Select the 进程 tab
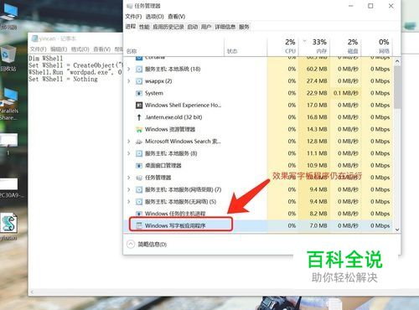 [131, 27]
